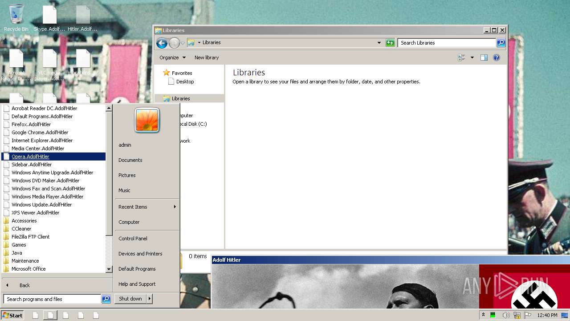This screenshot has height=321, width=570.
Task: Click the Search Libraries magnifier icon
Action: click(501, 43)
